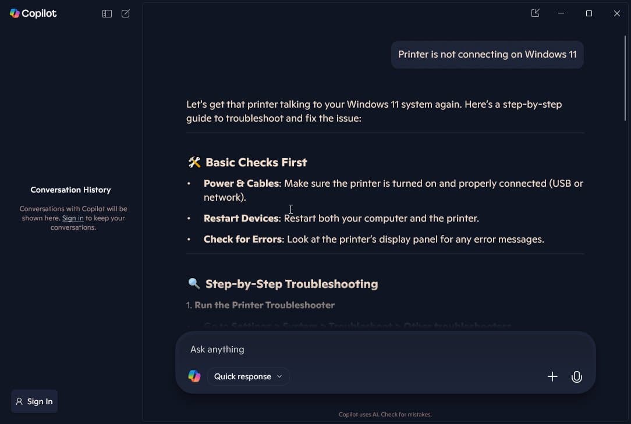This screenshot has height=424, width=631.
Task: Open the Quick response mode dropdown
Action: 248,376
